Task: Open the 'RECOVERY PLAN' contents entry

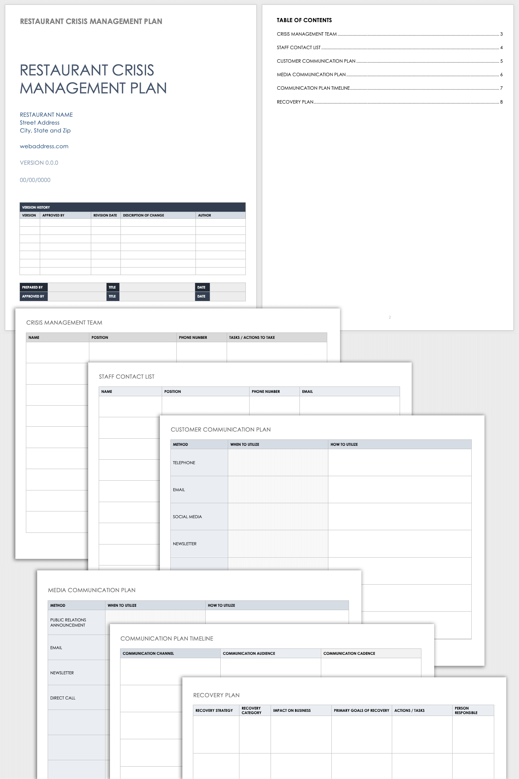Action: tap(390, 102)
